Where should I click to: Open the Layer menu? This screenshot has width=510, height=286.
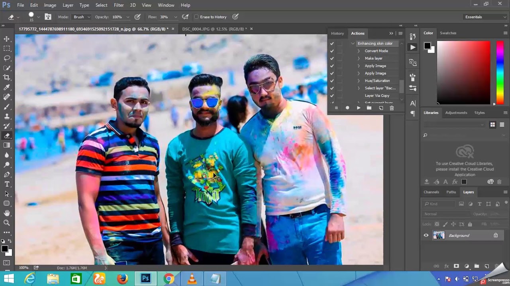click(68, 5)
